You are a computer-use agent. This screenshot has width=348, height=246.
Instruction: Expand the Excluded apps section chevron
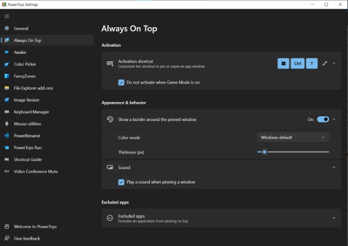(334, 218)
